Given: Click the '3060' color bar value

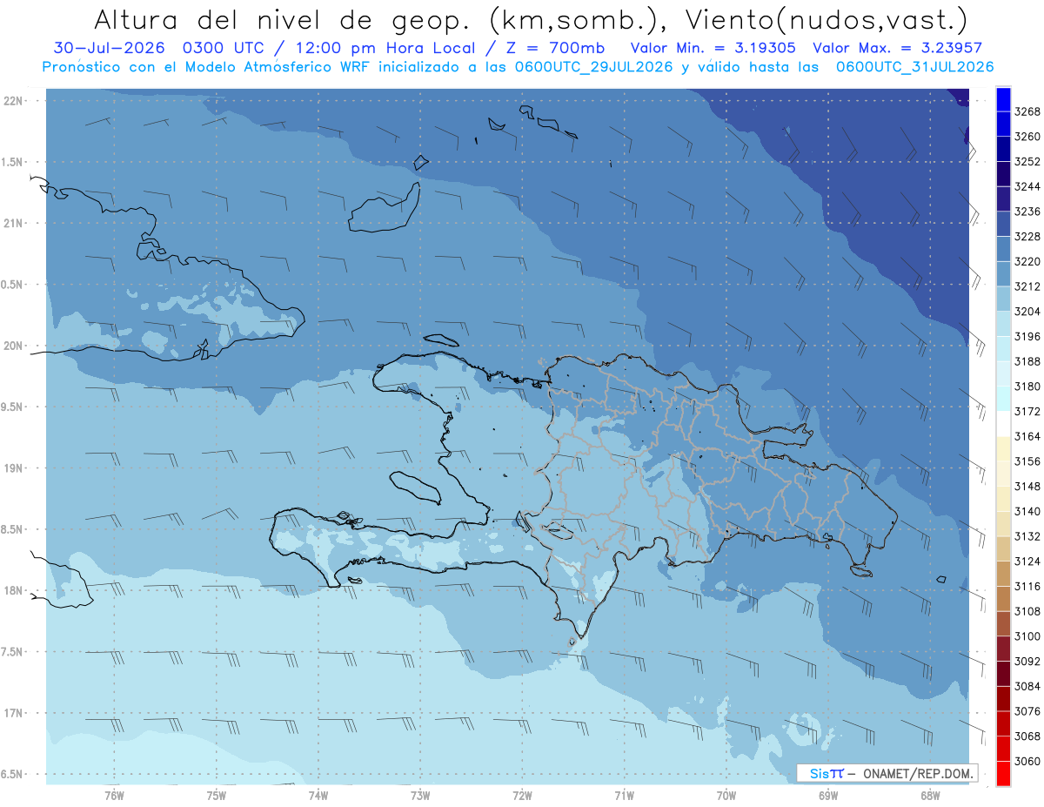Looking at the screenshot, I should pos(1027,761).
